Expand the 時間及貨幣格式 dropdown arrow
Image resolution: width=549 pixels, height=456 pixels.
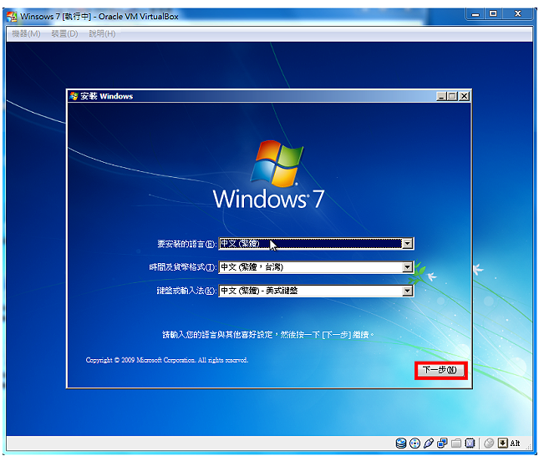pos(407,267)
